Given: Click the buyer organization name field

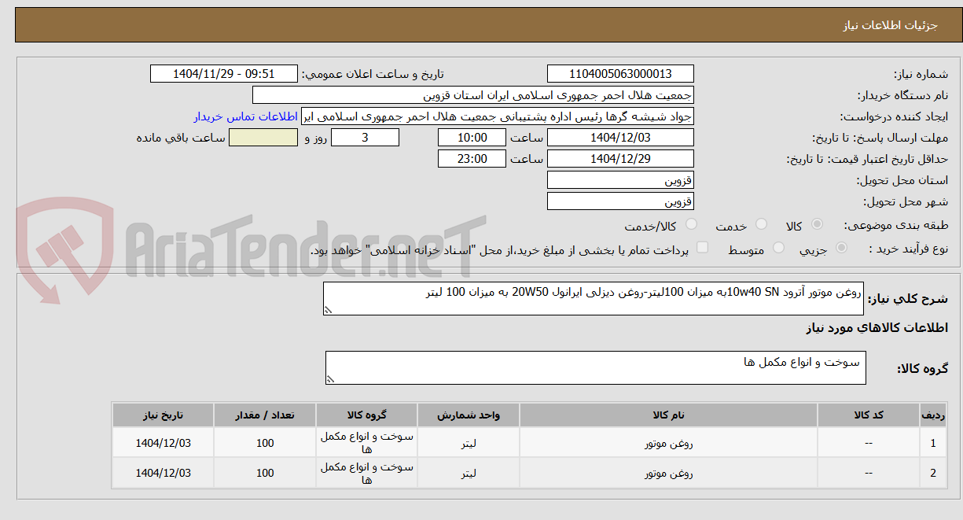Looking at the screenshot, I should coord(473,95).
